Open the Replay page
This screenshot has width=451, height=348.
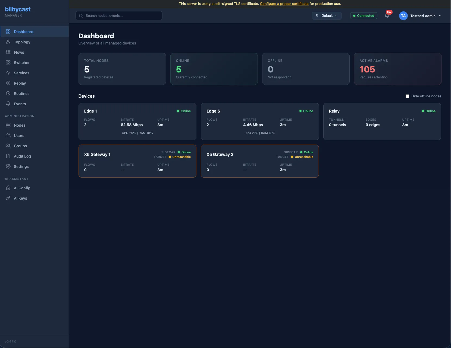point(34,83)
